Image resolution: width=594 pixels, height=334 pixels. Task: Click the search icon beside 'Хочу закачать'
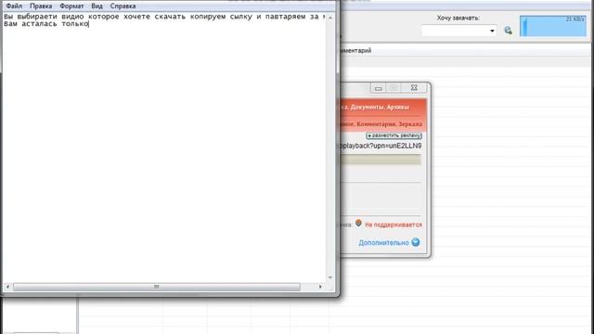(508, 31)
